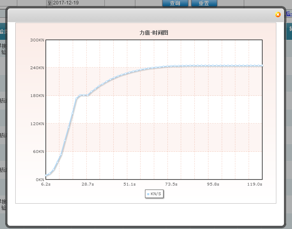Click the 300KN y-axis label

point(37,40)
